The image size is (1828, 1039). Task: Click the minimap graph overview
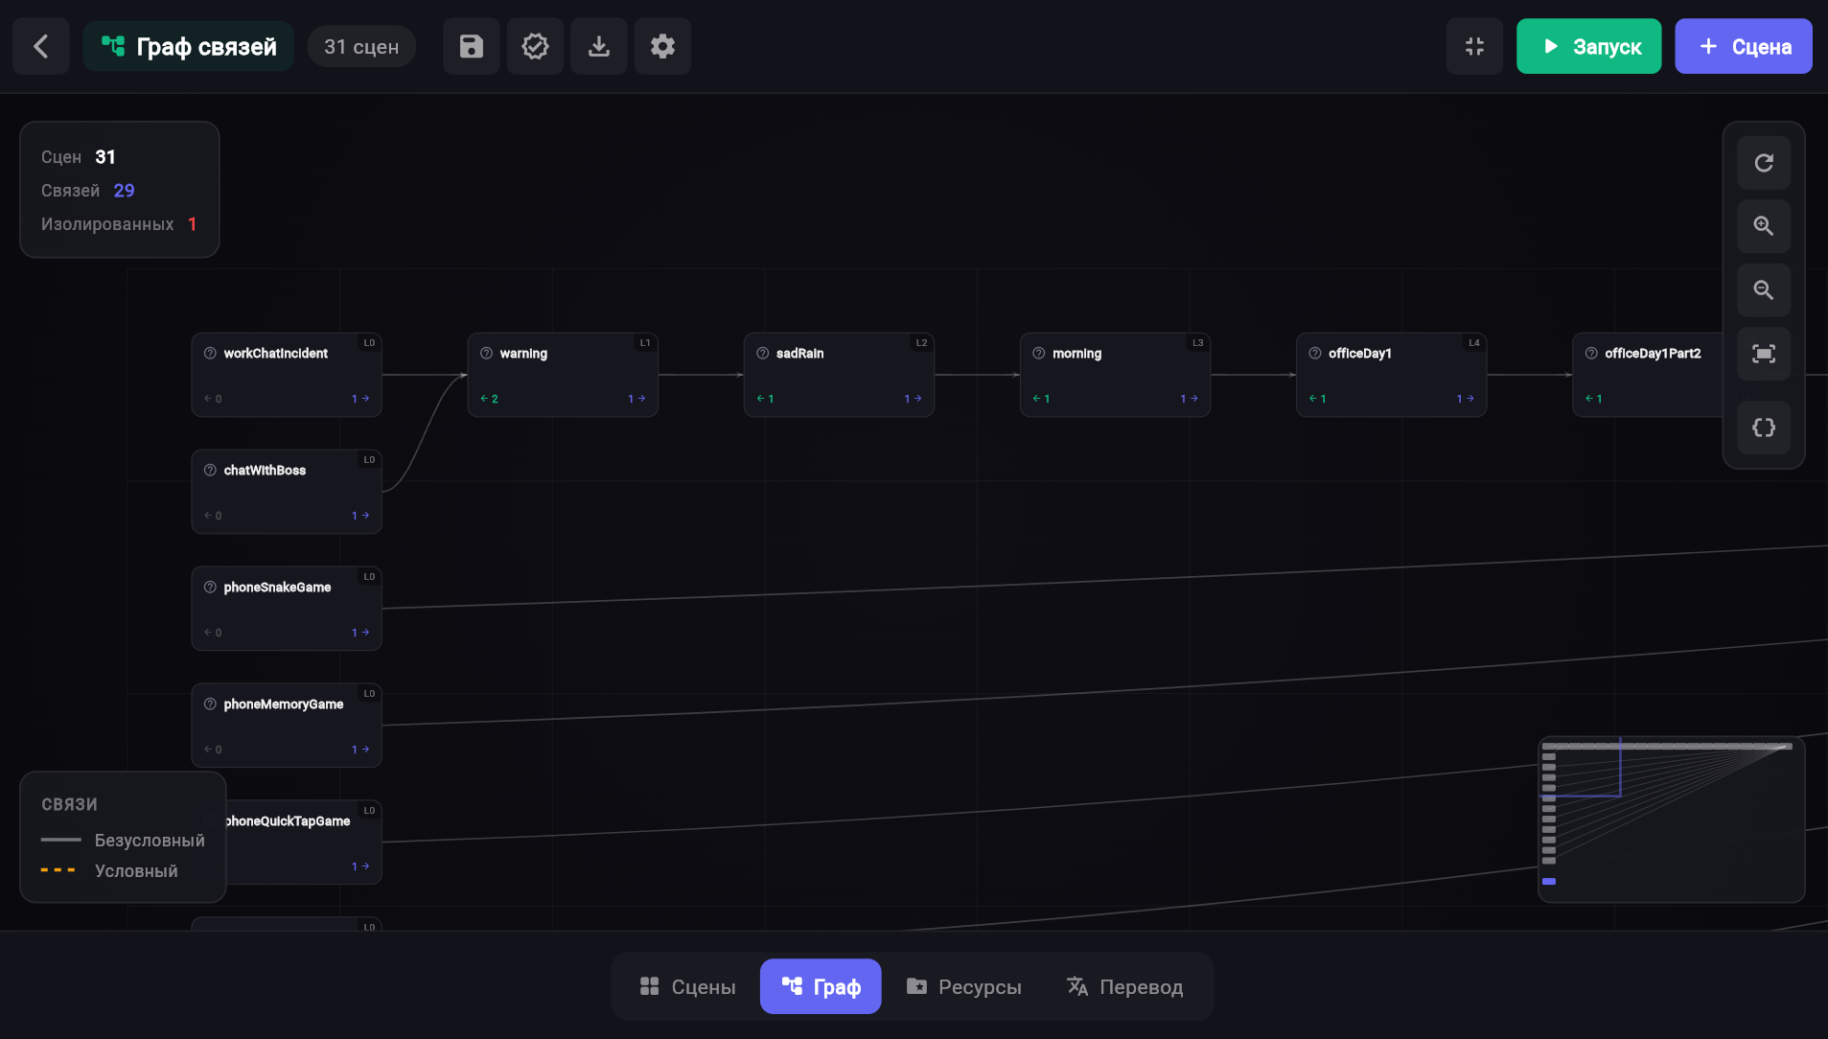1671,820
